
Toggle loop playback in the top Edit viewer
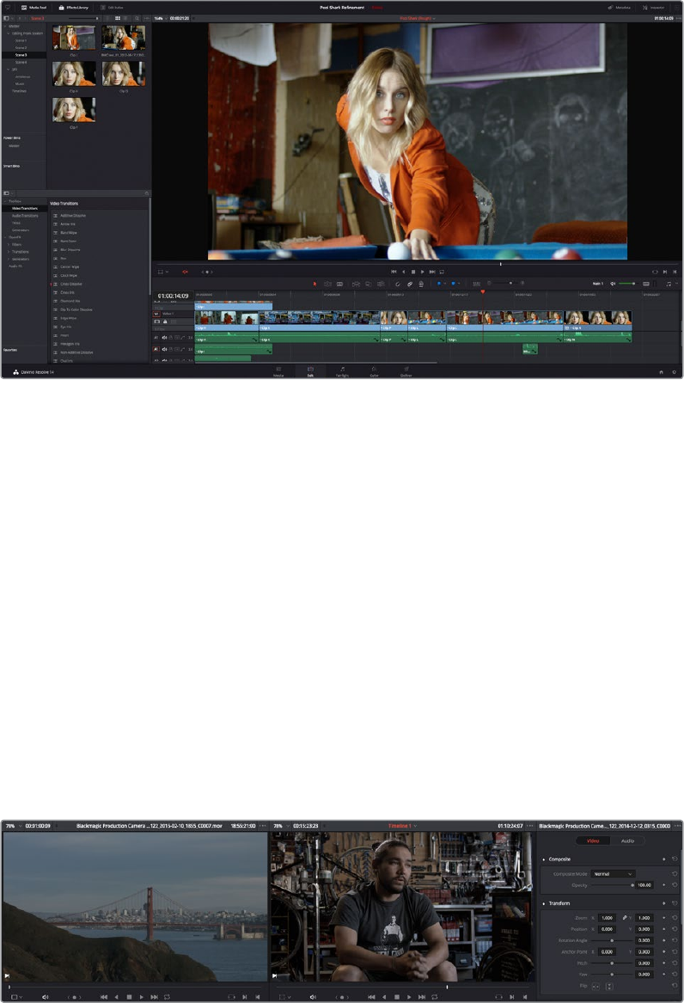[x=442, y=272]
